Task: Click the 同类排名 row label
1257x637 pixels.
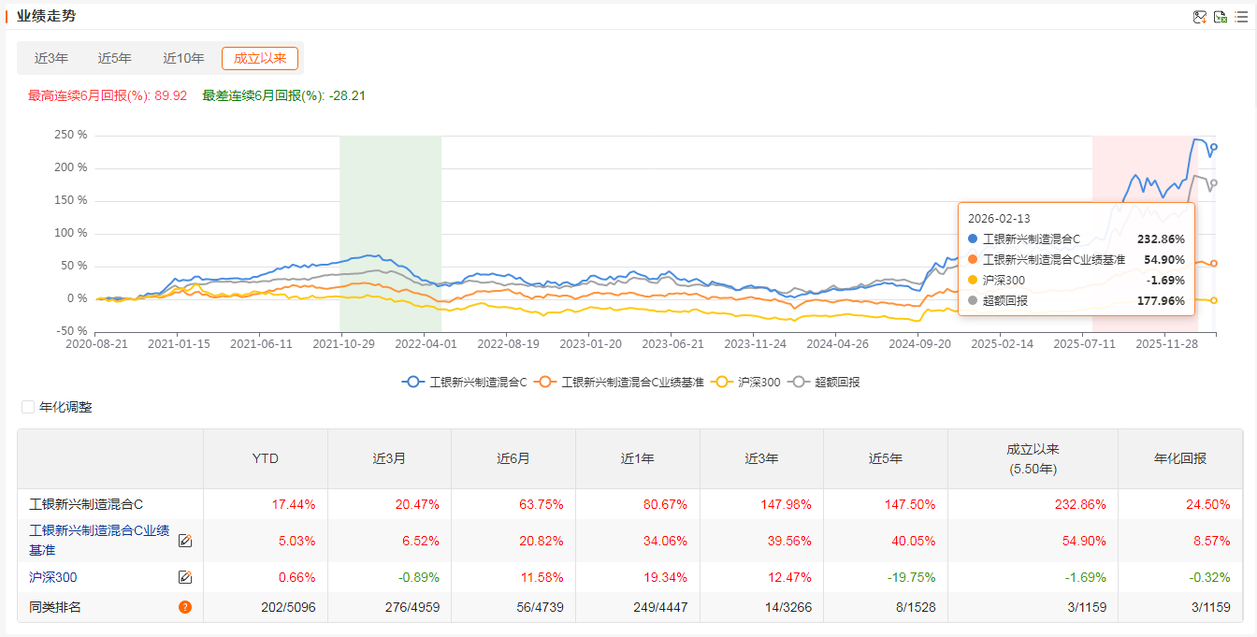Action: click(x=55, y=607)
